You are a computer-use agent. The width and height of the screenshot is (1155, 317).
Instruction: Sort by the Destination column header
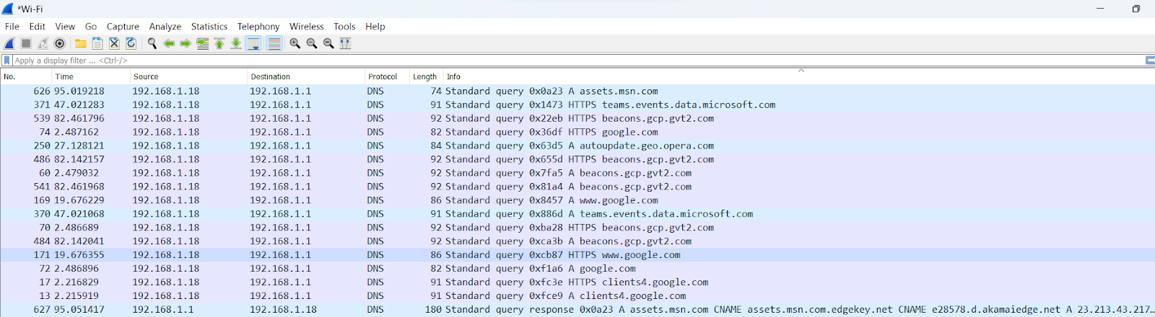306,76
